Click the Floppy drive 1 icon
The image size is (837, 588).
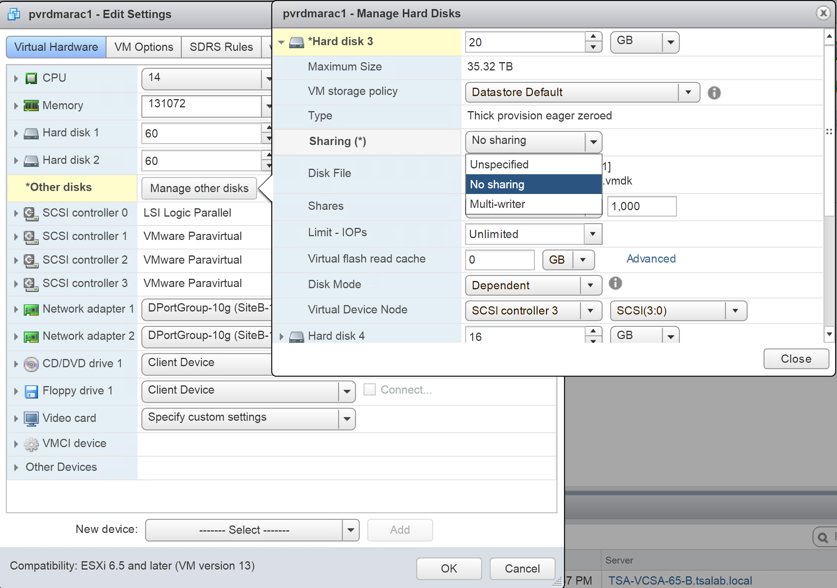31,391
